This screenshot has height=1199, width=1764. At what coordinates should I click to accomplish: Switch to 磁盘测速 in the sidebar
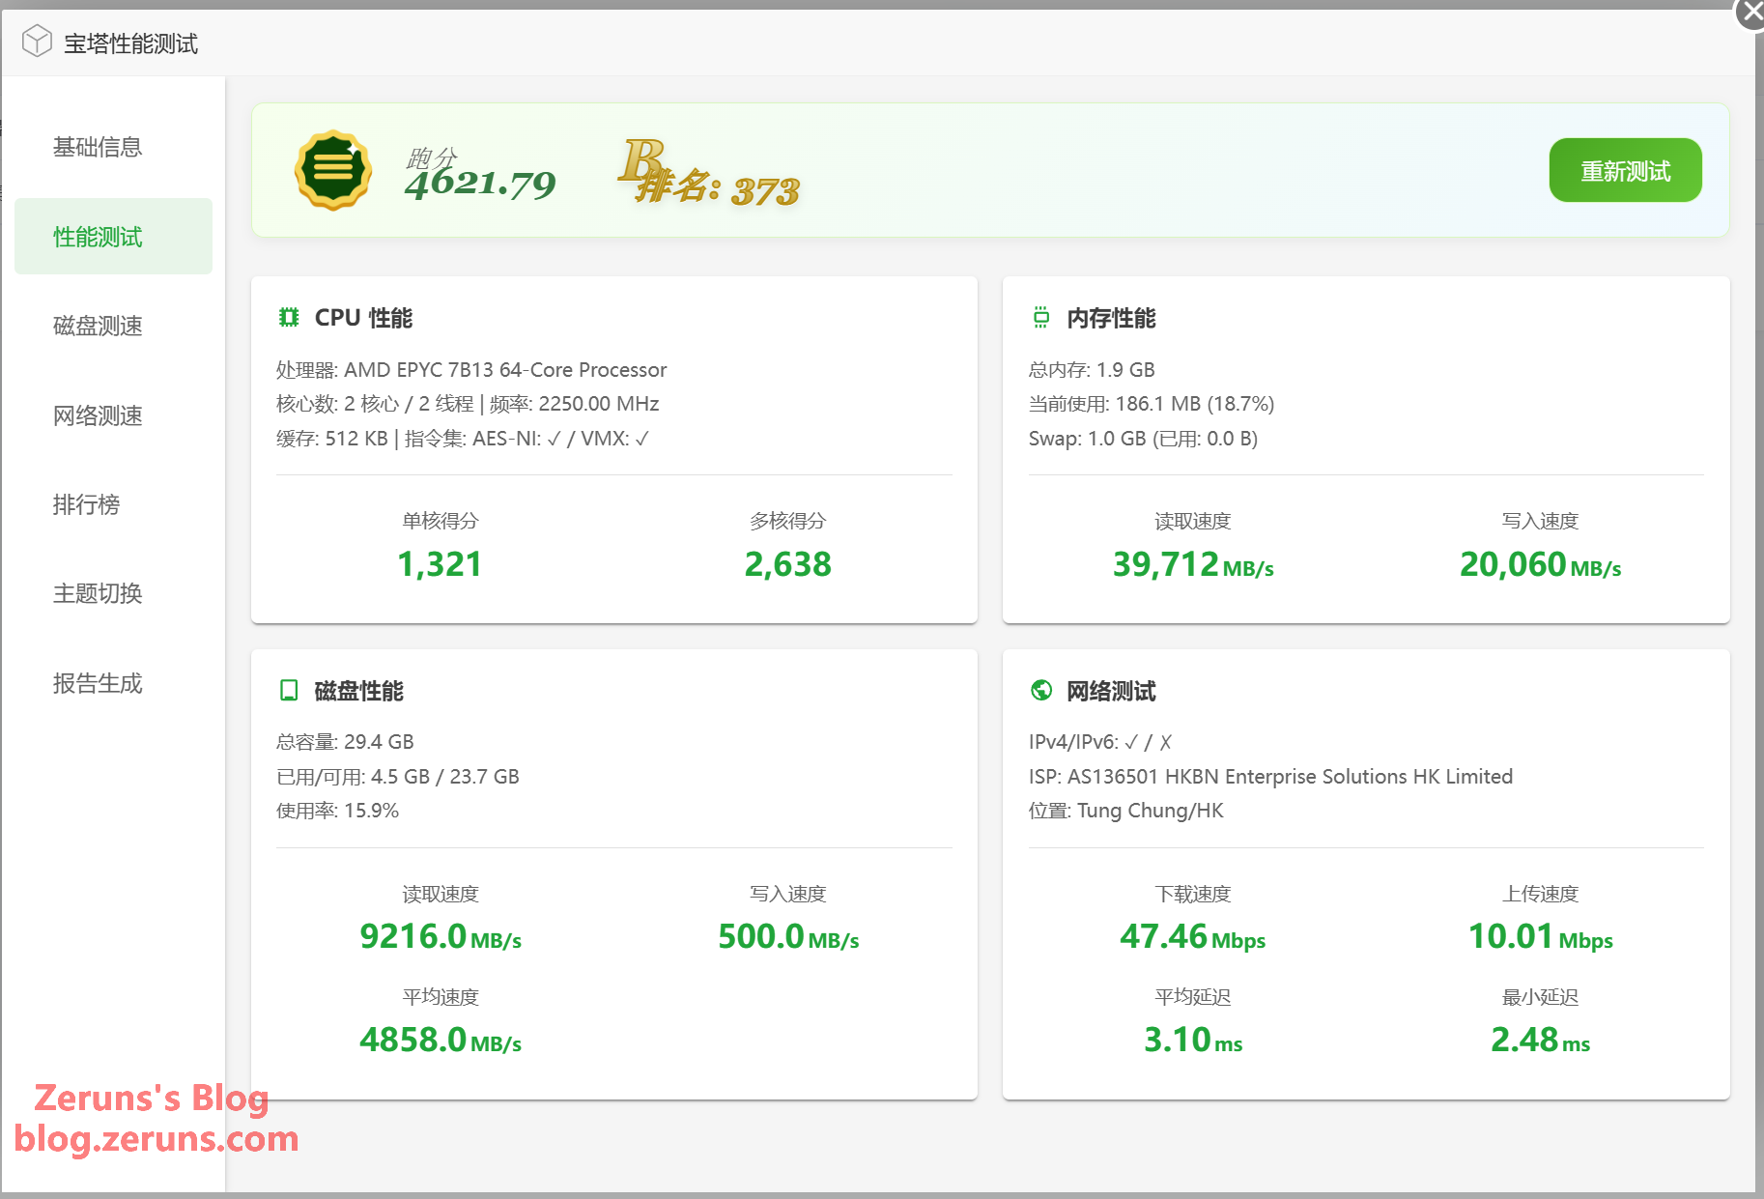(98, 326)
